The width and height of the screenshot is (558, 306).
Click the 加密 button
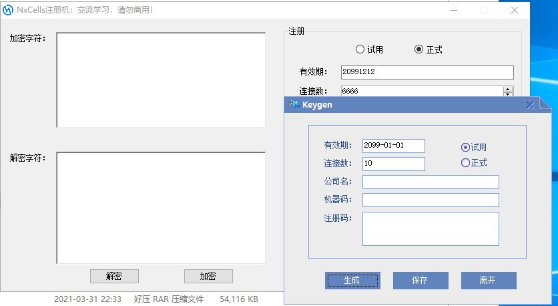(208, 276)
